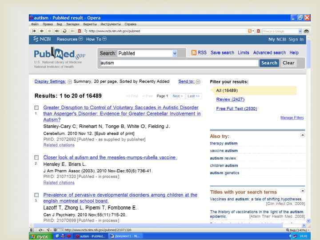320x240 pixels.
Task: Click the blue Search button
Action: (269, 63)
